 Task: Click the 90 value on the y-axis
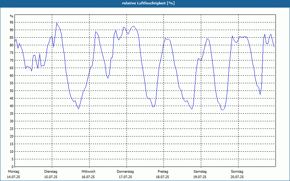tap(12, 30)
